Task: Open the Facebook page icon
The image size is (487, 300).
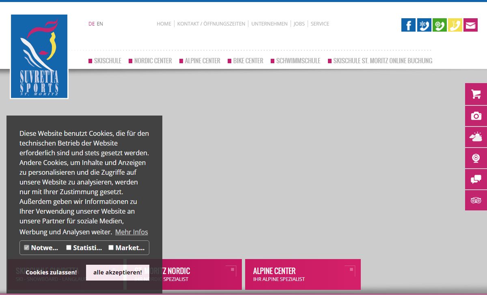Action: [408, 25]
